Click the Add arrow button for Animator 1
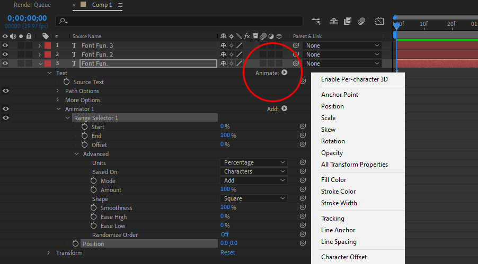Screen dimensions: 478x264 (285, 108)
